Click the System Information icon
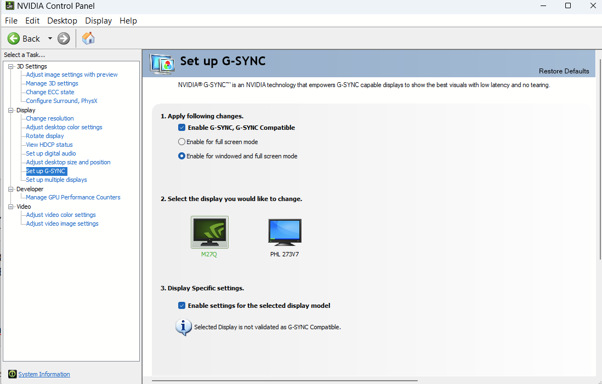Viewport: 602px width, 384px height. 12,374
